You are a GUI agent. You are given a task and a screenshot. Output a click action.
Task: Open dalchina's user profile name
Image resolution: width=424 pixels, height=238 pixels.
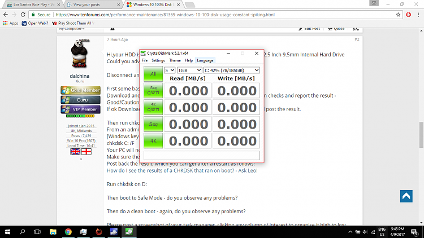(x=80, y=76)
